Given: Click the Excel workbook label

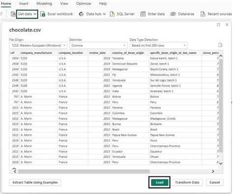Looking at the screenshot, I should tap(60, 14).
